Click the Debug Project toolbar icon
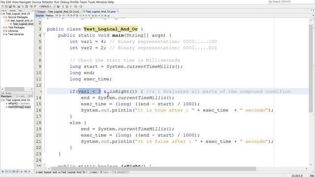The width and height of the screenshot is (315, 177). pos(76,6)
